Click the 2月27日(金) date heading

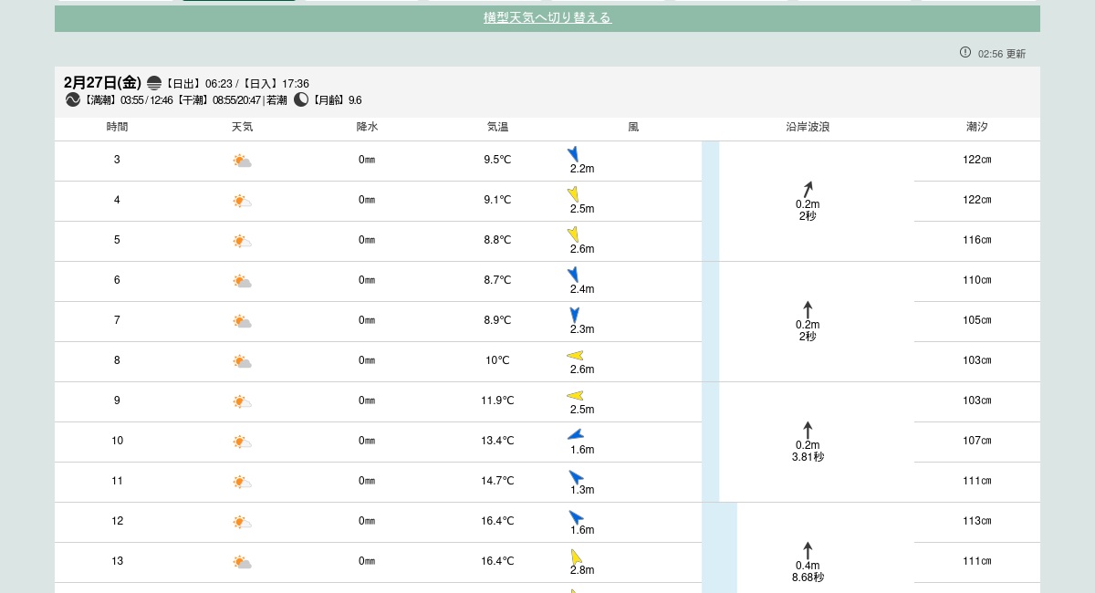[102, 83]
